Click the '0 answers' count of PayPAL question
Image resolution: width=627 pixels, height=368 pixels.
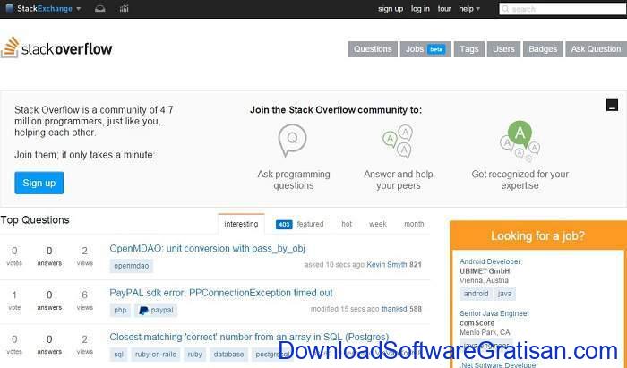coord(49,300)
